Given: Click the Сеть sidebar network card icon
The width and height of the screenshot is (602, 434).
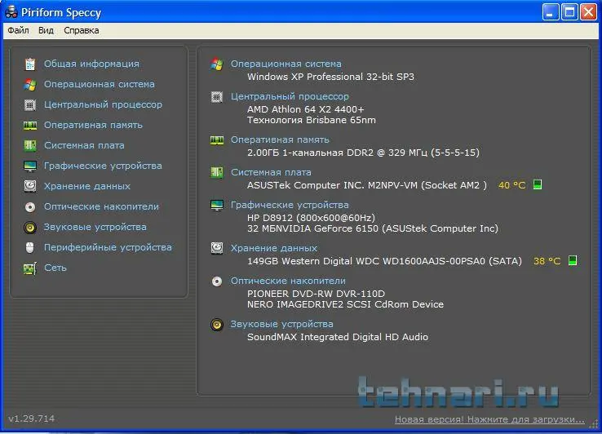Looking at the screenshot, I should coord(30,268).
